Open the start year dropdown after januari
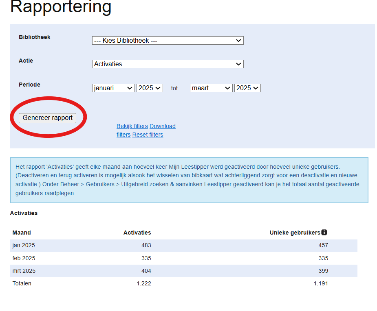 click(150, 88)
